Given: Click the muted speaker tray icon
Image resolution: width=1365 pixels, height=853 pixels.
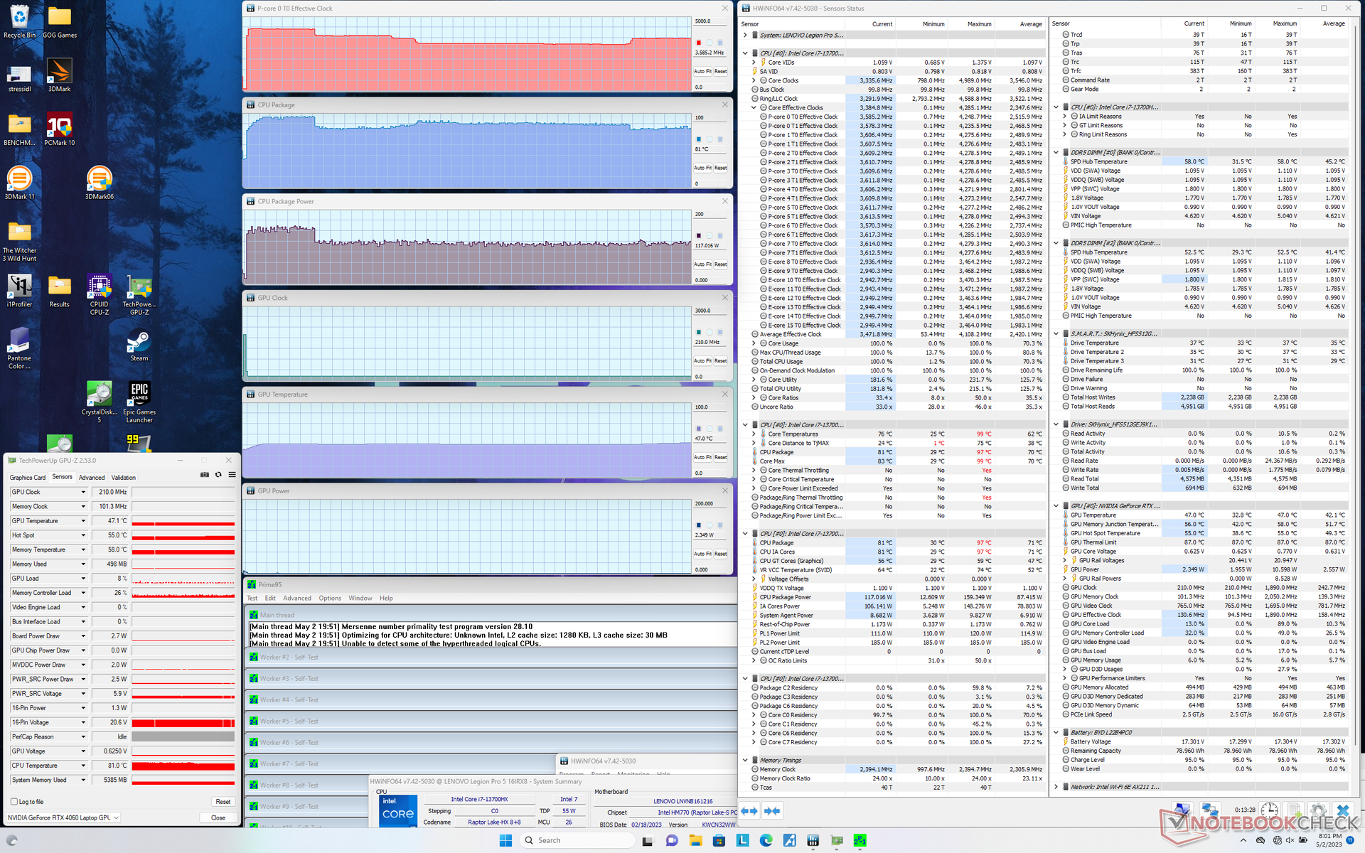Looking at the screenshot, I should click(1290, 840).
